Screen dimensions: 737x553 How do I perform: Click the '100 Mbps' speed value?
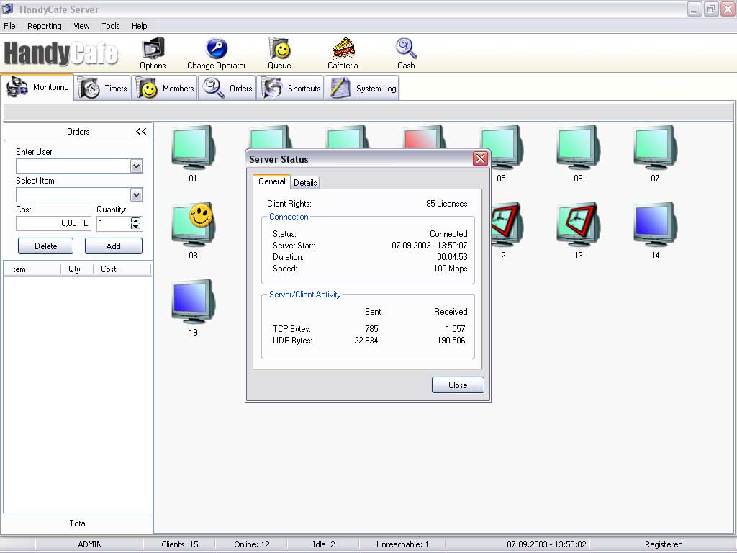(x=451, y=269)
